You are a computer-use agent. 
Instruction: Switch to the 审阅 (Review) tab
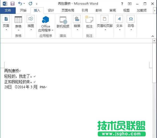(113, 10)
